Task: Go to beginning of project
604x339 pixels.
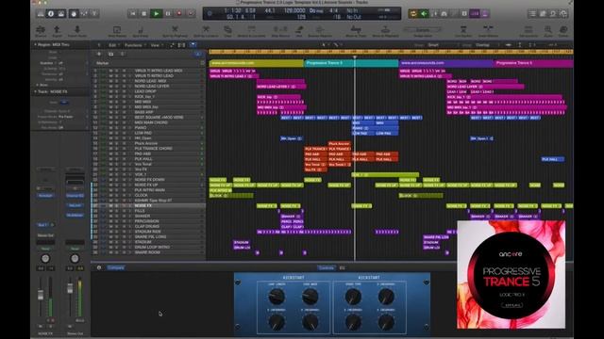Action: (132, 14)
